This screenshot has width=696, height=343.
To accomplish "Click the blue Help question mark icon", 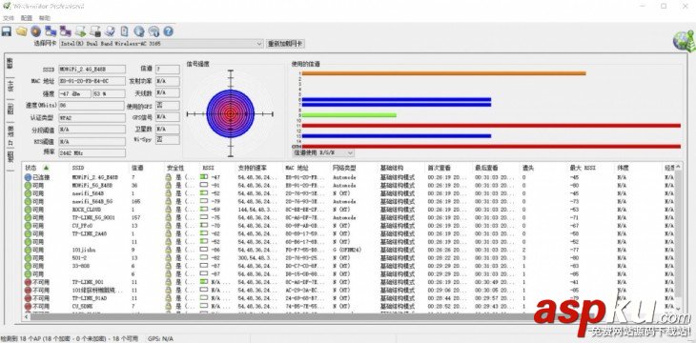I will point(168,31).
